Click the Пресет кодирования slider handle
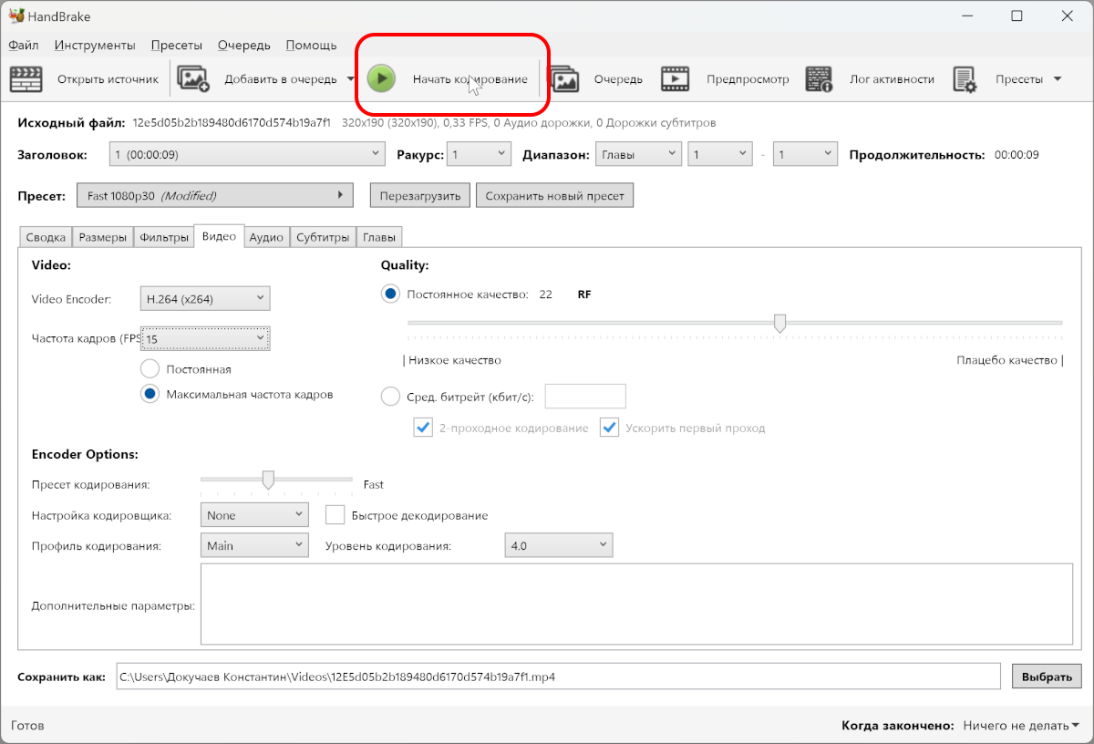Image resolution: width=1094 pixels, height=744 pixels. click(x=268, y=480)
